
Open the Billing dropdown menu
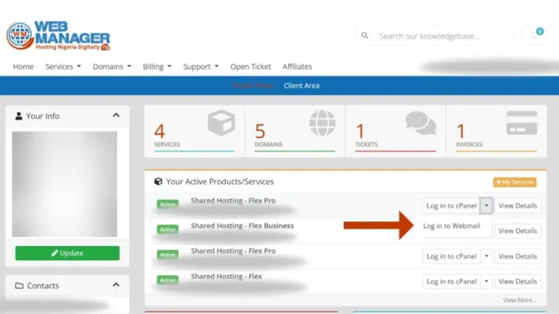tap(157, 67)
